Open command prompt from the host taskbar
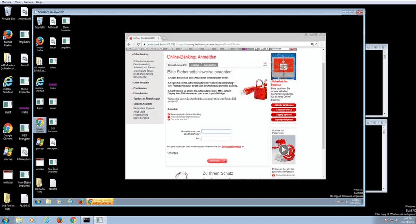 coord(86,220)
